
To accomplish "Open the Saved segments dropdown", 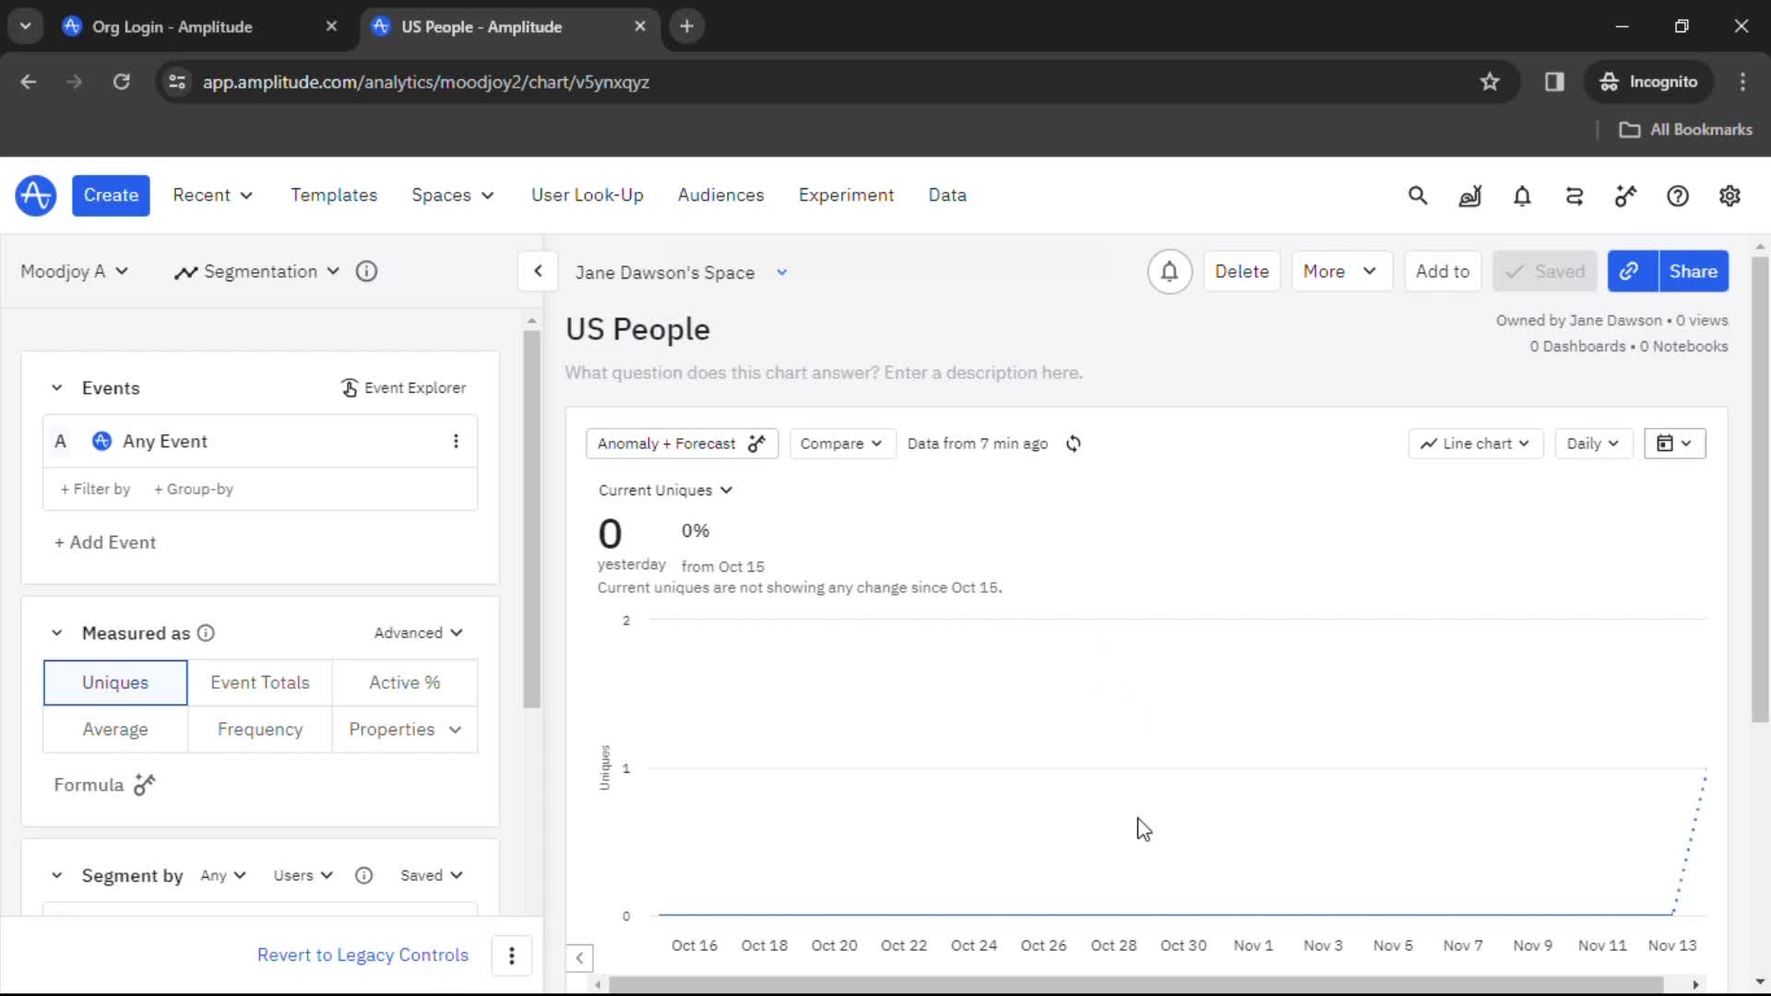I will tap(431, 875).
